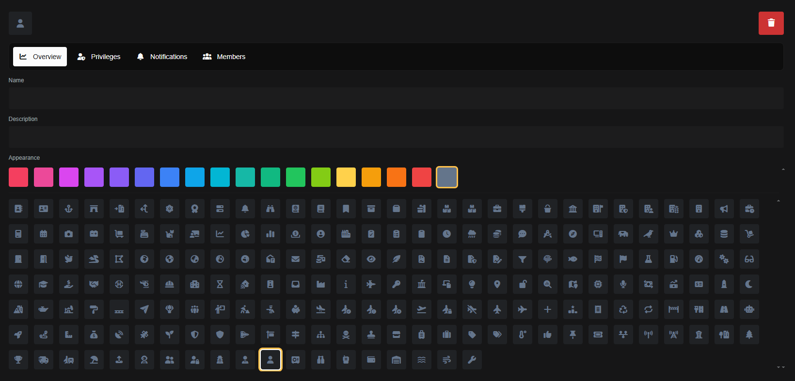This screenshot has width=795, height=381.
Task: Click the red delete trash button
Action: [x=771, y=23]
